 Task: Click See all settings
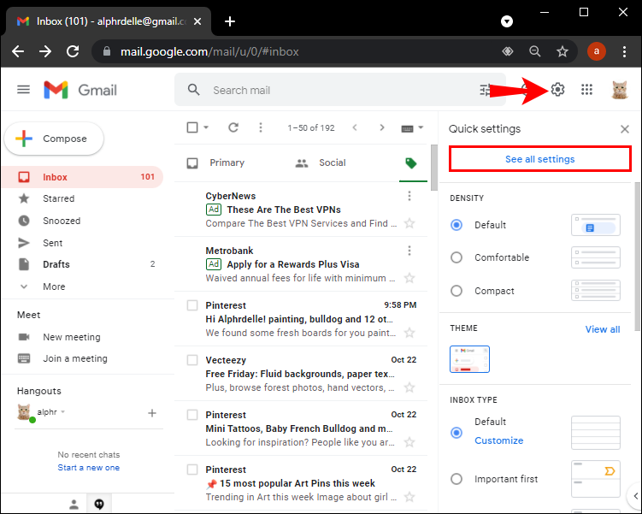[539, 159]
